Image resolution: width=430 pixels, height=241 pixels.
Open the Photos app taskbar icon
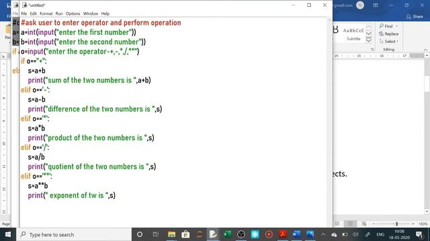point(310,234)
